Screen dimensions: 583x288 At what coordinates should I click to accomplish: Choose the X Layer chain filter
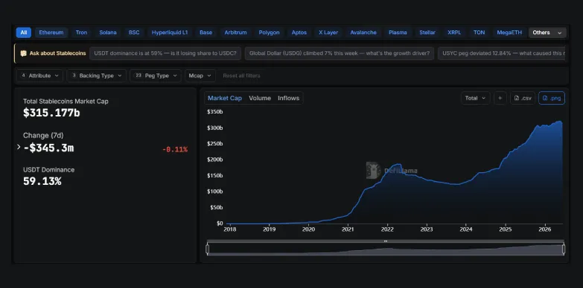(x=328, y=33)
